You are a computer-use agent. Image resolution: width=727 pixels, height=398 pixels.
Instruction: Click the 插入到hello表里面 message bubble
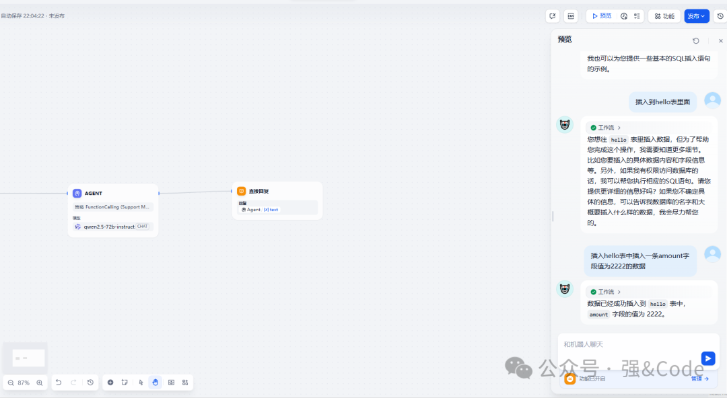coord(662,102)
